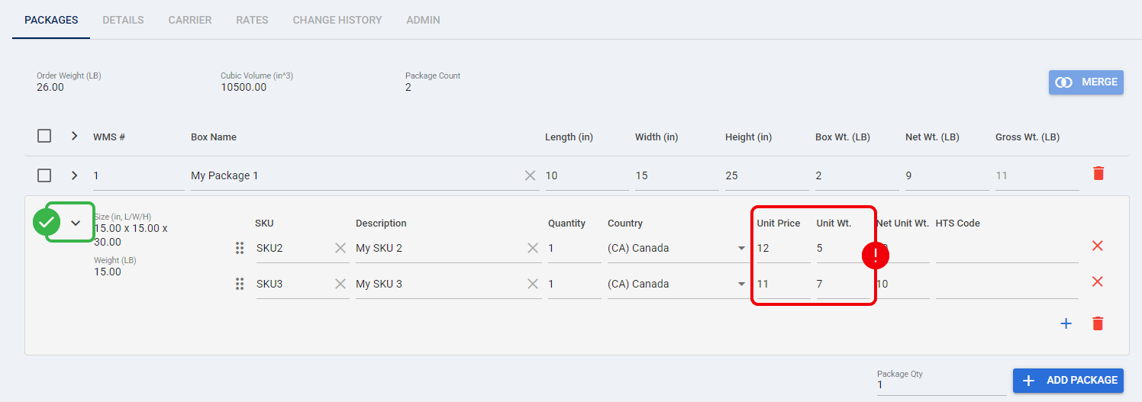Expand all rows using the header chevron
Screen dimensions: 1142x402
tap(74, 136)
